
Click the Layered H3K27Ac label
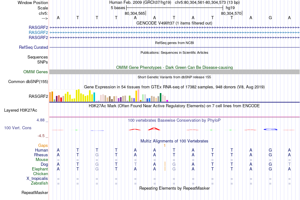pos(21,110)
